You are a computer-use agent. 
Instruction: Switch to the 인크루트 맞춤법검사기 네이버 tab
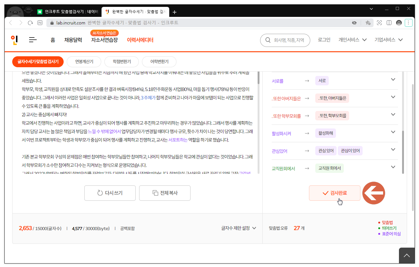coord(68,12)
